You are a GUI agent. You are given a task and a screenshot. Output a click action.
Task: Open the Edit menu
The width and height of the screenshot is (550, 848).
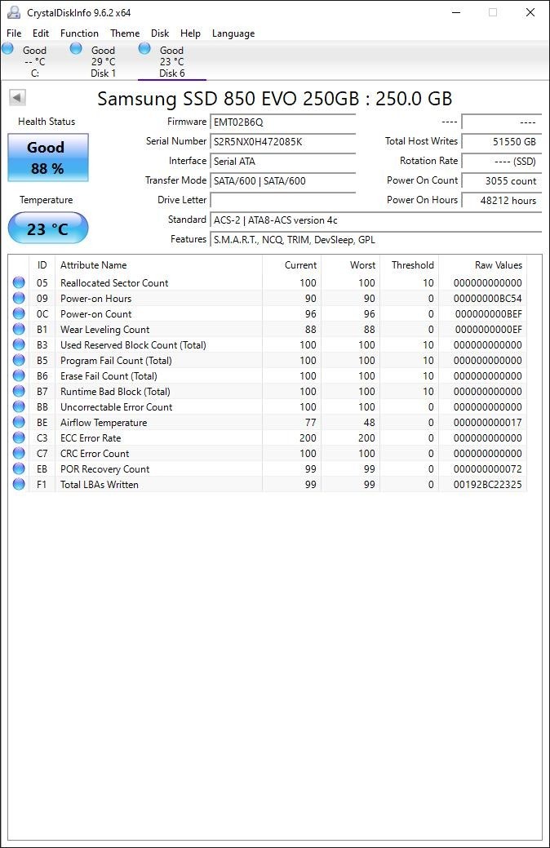point(41,33)
